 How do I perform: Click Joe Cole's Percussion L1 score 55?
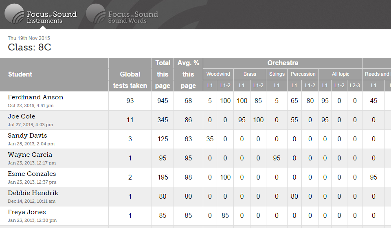tap(294, 120)
